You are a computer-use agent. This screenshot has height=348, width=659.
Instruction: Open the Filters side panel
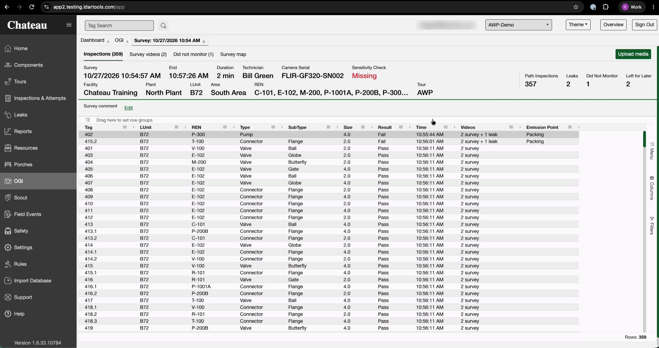pyautogui.click(x=652, y=226)
